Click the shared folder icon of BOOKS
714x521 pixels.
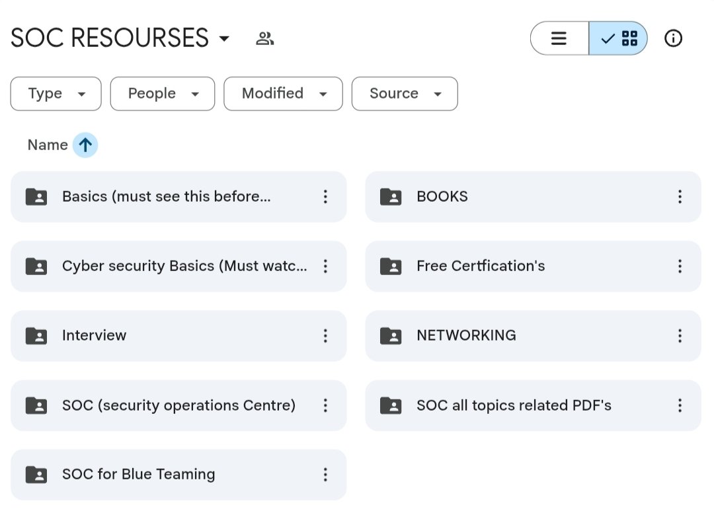tap(391, 197)
